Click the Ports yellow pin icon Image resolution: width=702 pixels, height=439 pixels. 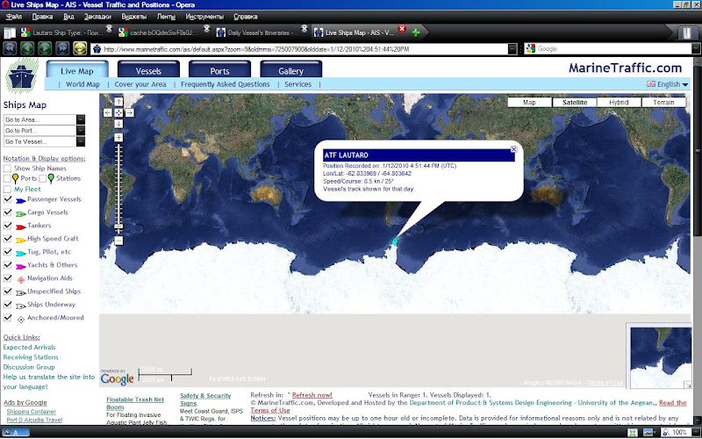pyautogui.click(x=15, y=179)
